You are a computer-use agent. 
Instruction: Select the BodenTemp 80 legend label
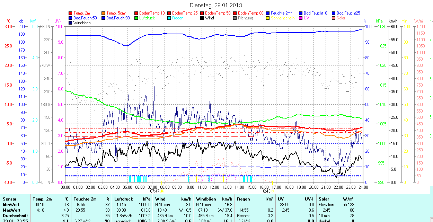pos(251,13)
